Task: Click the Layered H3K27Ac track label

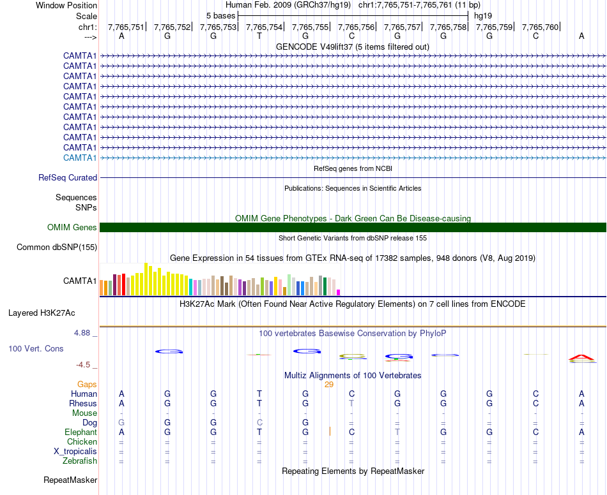Action: (x=42, y=313)
